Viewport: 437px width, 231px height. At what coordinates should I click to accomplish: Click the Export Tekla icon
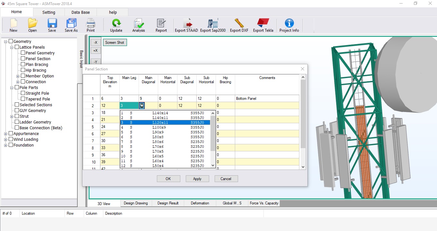point(263,25)
